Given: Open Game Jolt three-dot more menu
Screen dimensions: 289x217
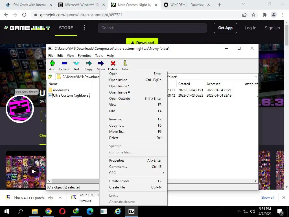Looking at the screenshot, I should (x=84, y=28).
